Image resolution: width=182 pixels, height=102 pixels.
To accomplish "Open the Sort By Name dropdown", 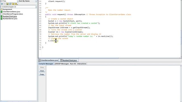I will (x=36, y=1).
